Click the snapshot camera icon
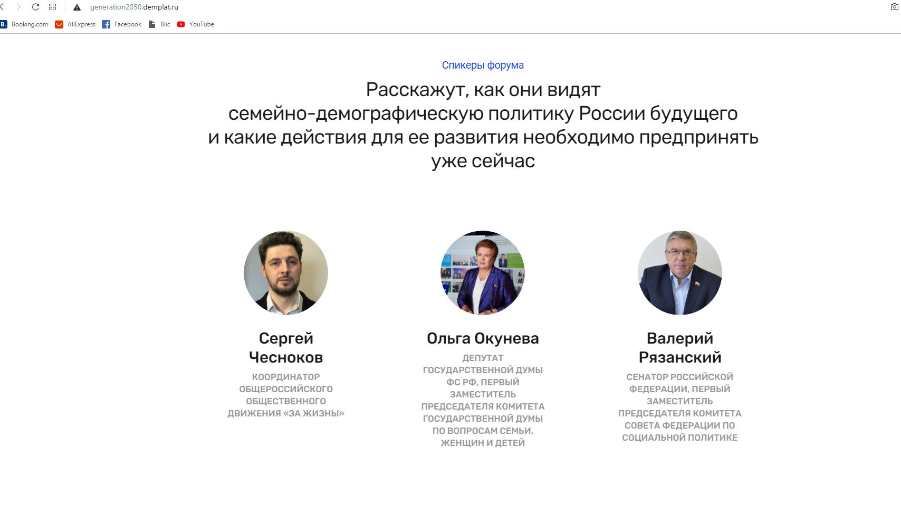The width and height of the screenshot is (901, 522). [894, 7]
